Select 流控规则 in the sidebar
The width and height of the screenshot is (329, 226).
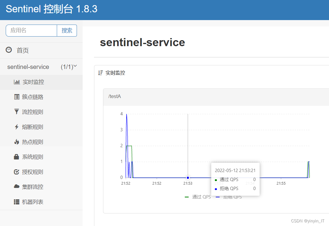pyautogui.click(x=41, y=112)
